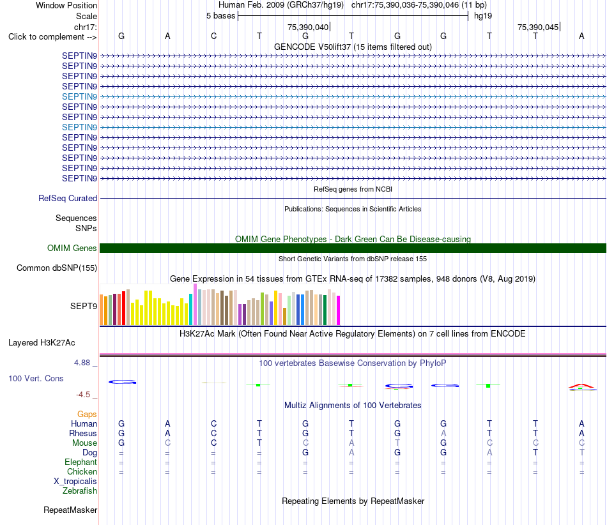
Task: Click the orange Gaps label
Action: click(87, 414)
